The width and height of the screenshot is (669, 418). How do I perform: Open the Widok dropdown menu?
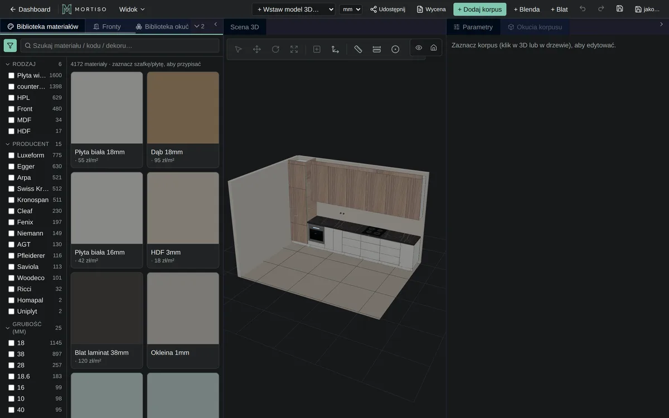132,9
